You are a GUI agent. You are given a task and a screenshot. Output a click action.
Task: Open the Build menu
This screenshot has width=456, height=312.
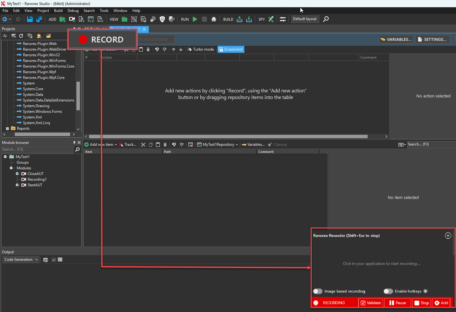point(58,11)
